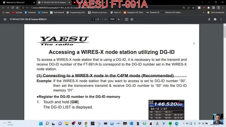Open Spotify from the taskbar

170,123
